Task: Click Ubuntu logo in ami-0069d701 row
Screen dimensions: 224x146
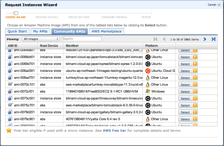Action: pos(148,64)
